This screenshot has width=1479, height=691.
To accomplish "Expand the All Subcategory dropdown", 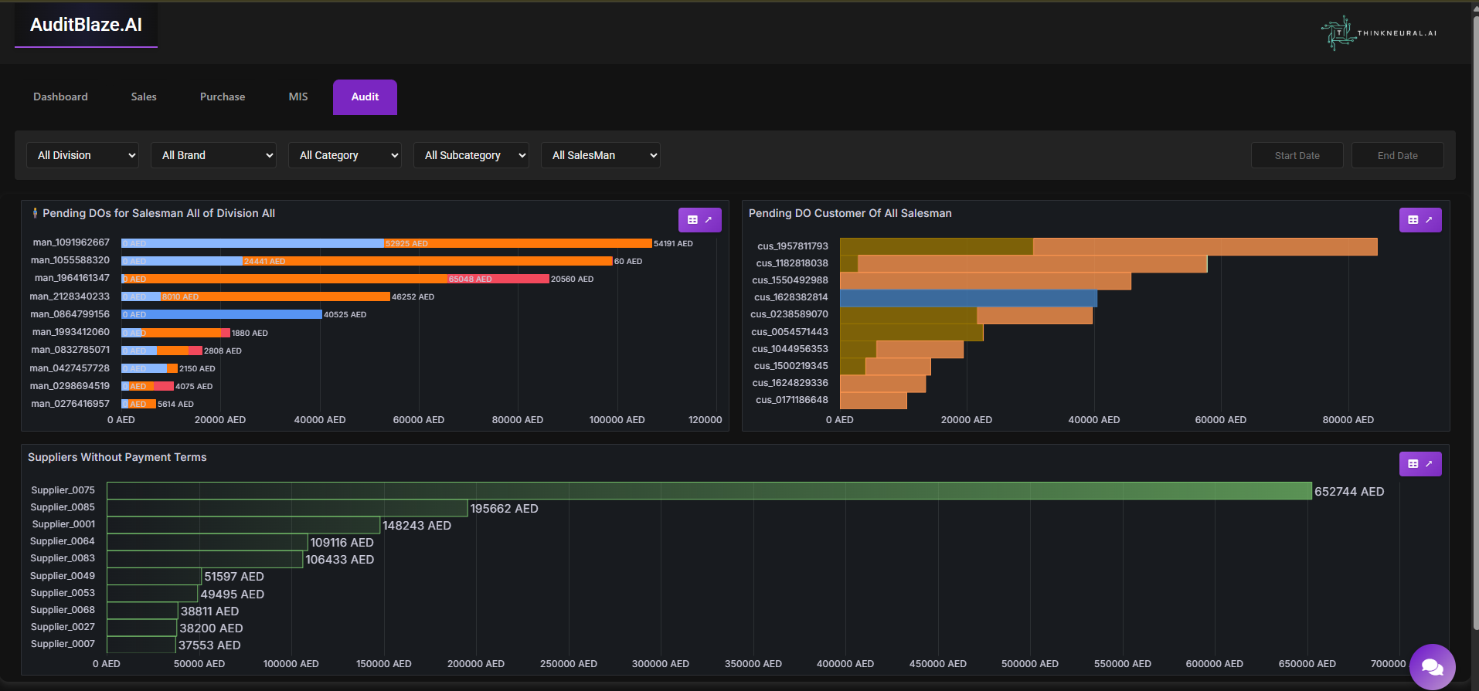I will tap(471, 155).
